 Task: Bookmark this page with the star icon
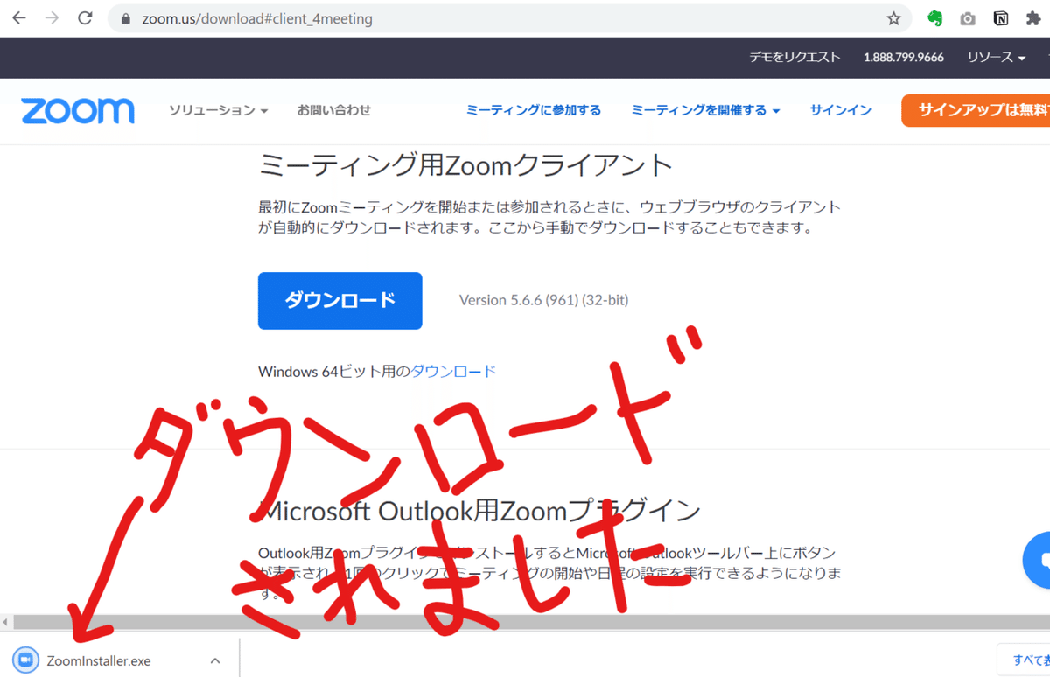point(893,18)
